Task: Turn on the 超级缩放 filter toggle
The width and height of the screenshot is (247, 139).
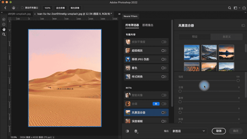Action: click(164, 51)
